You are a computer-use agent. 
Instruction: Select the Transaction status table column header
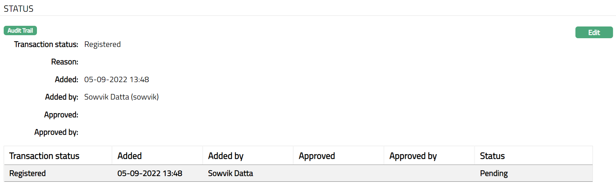[x=44, y=156]
